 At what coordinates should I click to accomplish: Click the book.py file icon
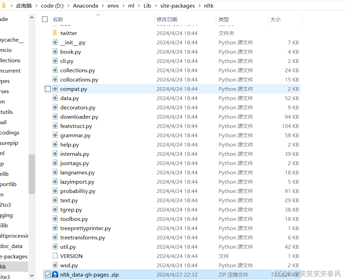[55, 51]
